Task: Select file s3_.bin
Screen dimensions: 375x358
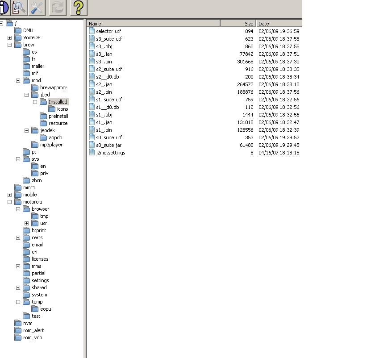Action: (x=104, y=62)
